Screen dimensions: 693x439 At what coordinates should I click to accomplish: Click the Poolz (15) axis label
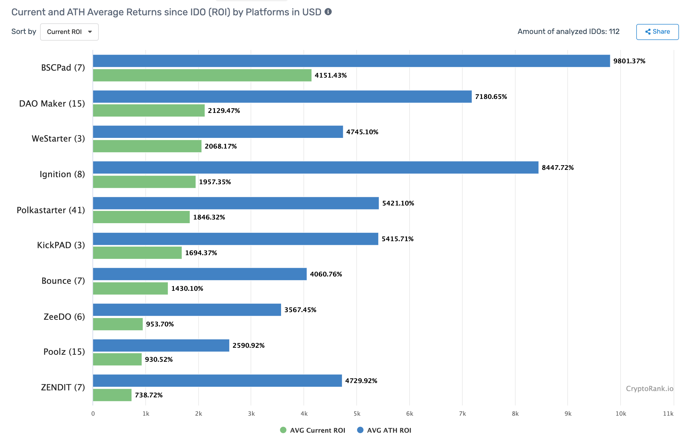[64, 352]
